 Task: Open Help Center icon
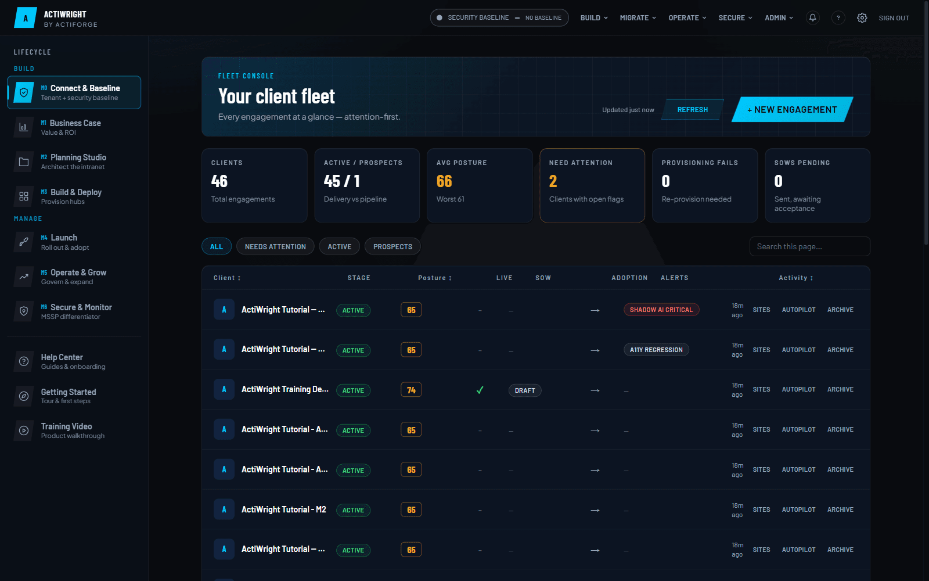(x=24, y=361)
